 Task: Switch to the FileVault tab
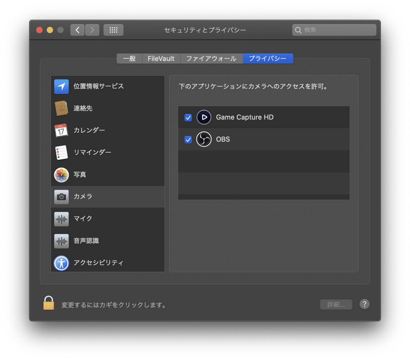click(161, 58)
